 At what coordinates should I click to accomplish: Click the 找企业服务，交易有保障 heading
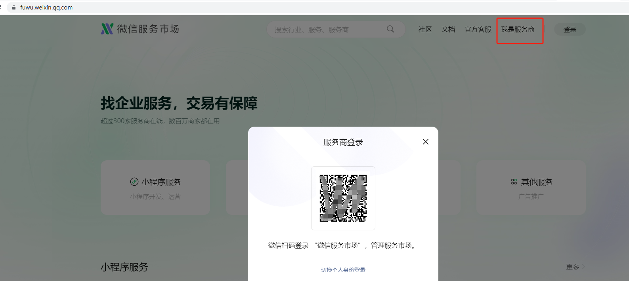point(179,103)
